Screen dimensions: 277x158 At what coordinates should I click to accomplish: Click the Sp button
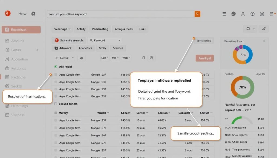click(x=81, y=58)
